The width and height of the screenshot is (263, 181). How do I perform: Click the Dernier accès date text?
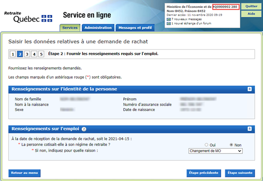pos(194,15)
